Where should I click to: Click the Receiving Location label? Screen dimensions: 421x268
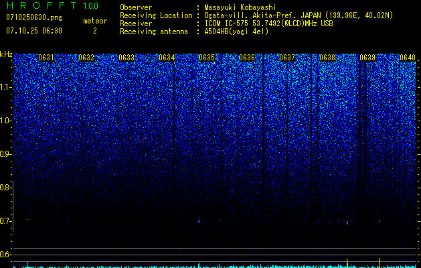coord(156,15)
